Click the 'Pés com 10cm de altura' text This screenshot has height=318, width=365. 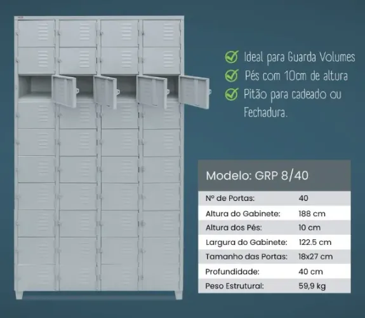(x=296, y=76)
